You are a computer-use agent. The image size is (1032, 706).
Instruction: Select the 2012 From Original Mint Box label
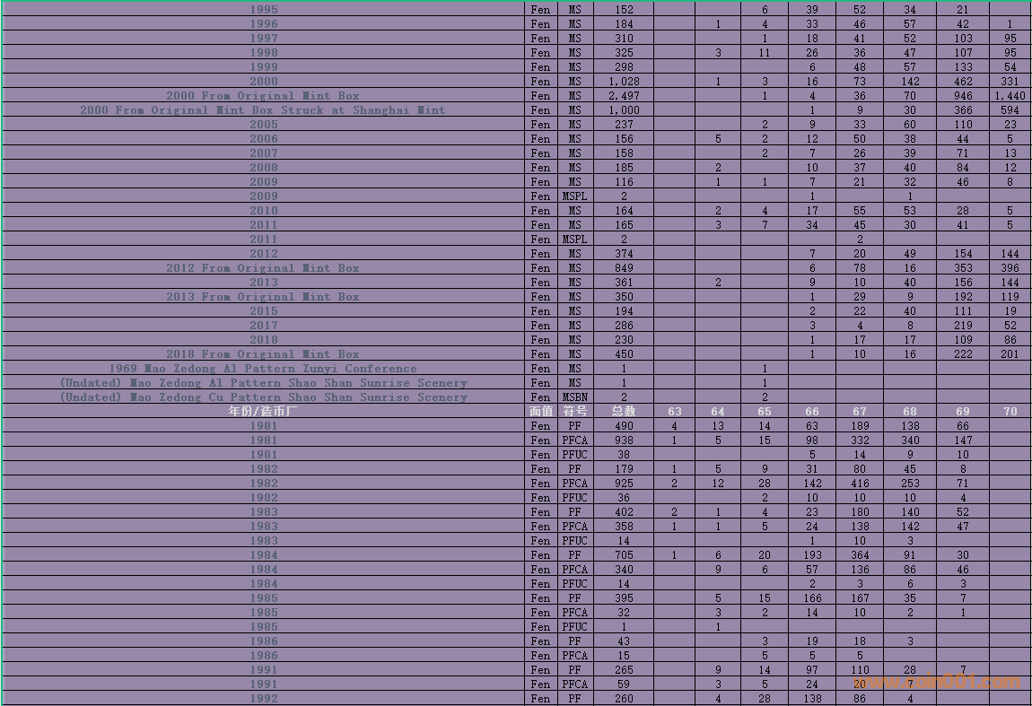[x=263, y=268]
